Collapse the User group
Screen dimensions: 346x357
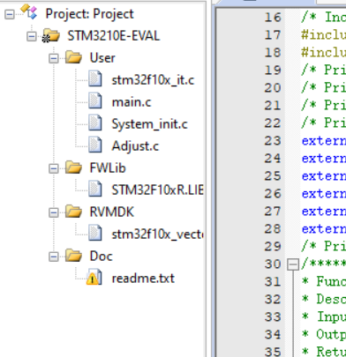54,58
